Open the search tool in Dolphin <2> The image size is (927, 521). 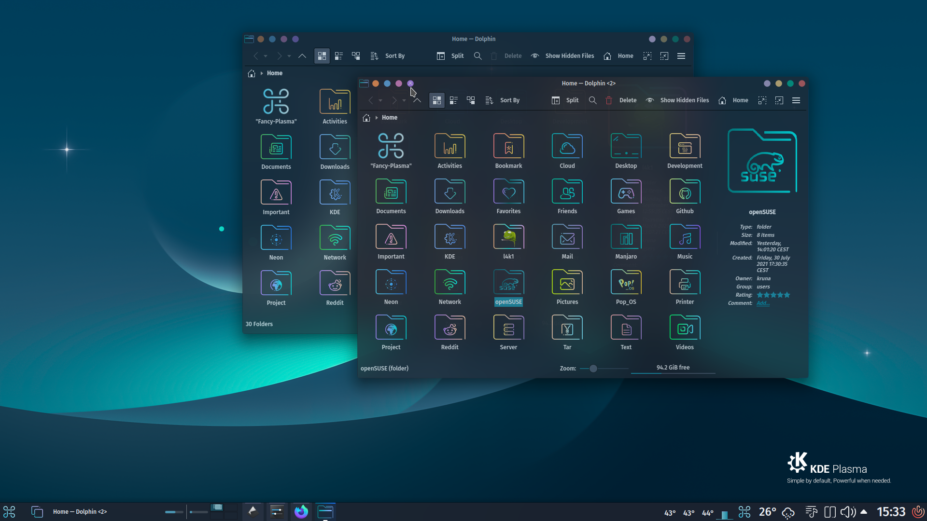click(x=592, y=100)
